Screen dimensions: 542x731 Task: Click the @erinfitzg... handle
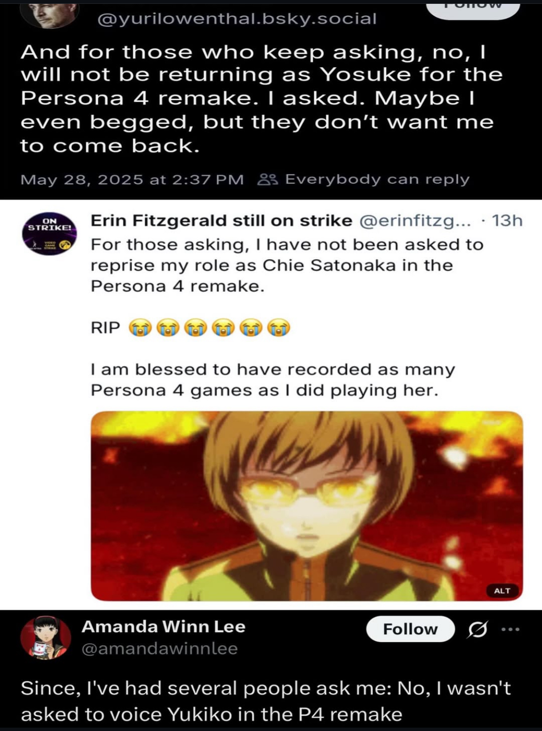point(415,221)
